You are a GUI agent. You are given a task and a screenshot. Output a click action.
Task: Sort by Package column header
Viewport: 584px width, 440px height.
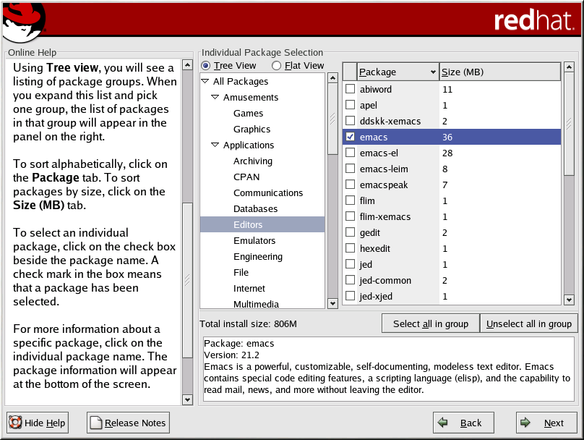pos(398,72)
